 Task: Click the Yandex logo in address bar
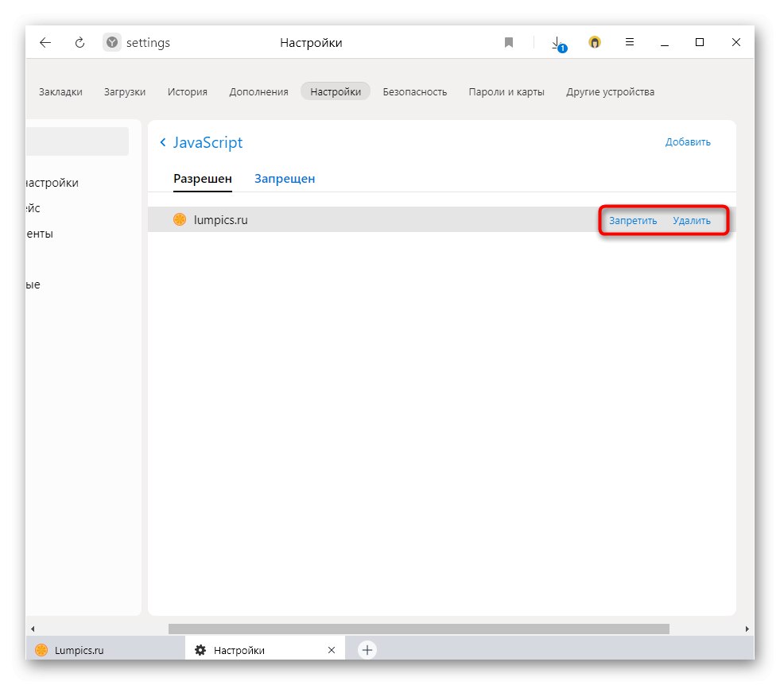(x=112, y=43)
